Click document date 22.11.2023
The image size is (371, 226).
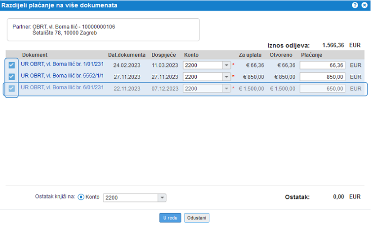pyautogui.click(x=127, y=89)
